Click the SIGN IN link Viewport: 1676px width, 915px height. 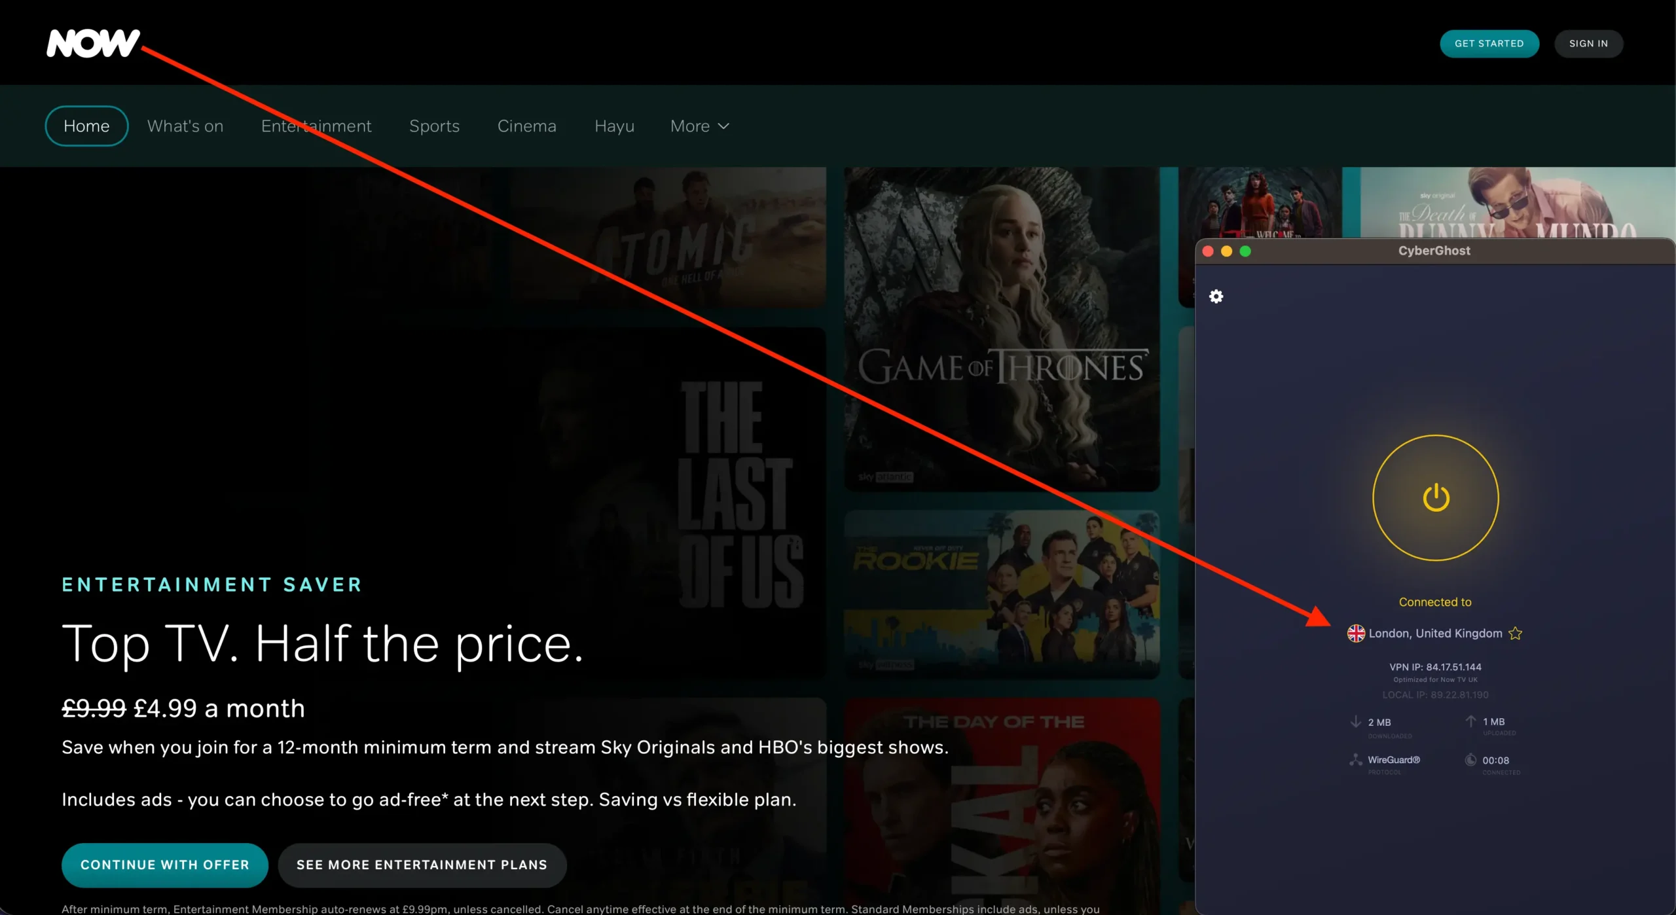pyautogui.click(x=1588, y=43)
